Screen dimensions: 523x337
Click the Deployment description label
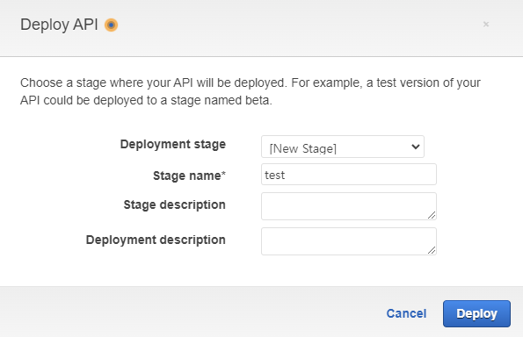point(156,240)
